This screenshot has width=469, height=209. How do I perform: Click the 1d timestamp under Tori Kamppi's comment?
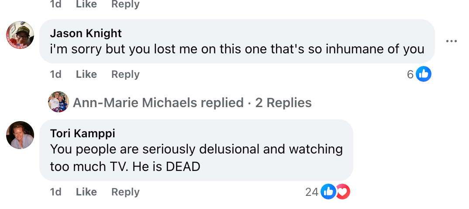tap(56, 192)
